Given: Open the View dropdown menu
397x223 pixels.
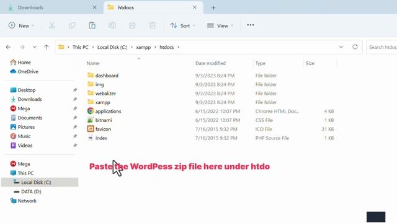Looking at the screenshot, I should pyautogui.click(x=220, y=25).
